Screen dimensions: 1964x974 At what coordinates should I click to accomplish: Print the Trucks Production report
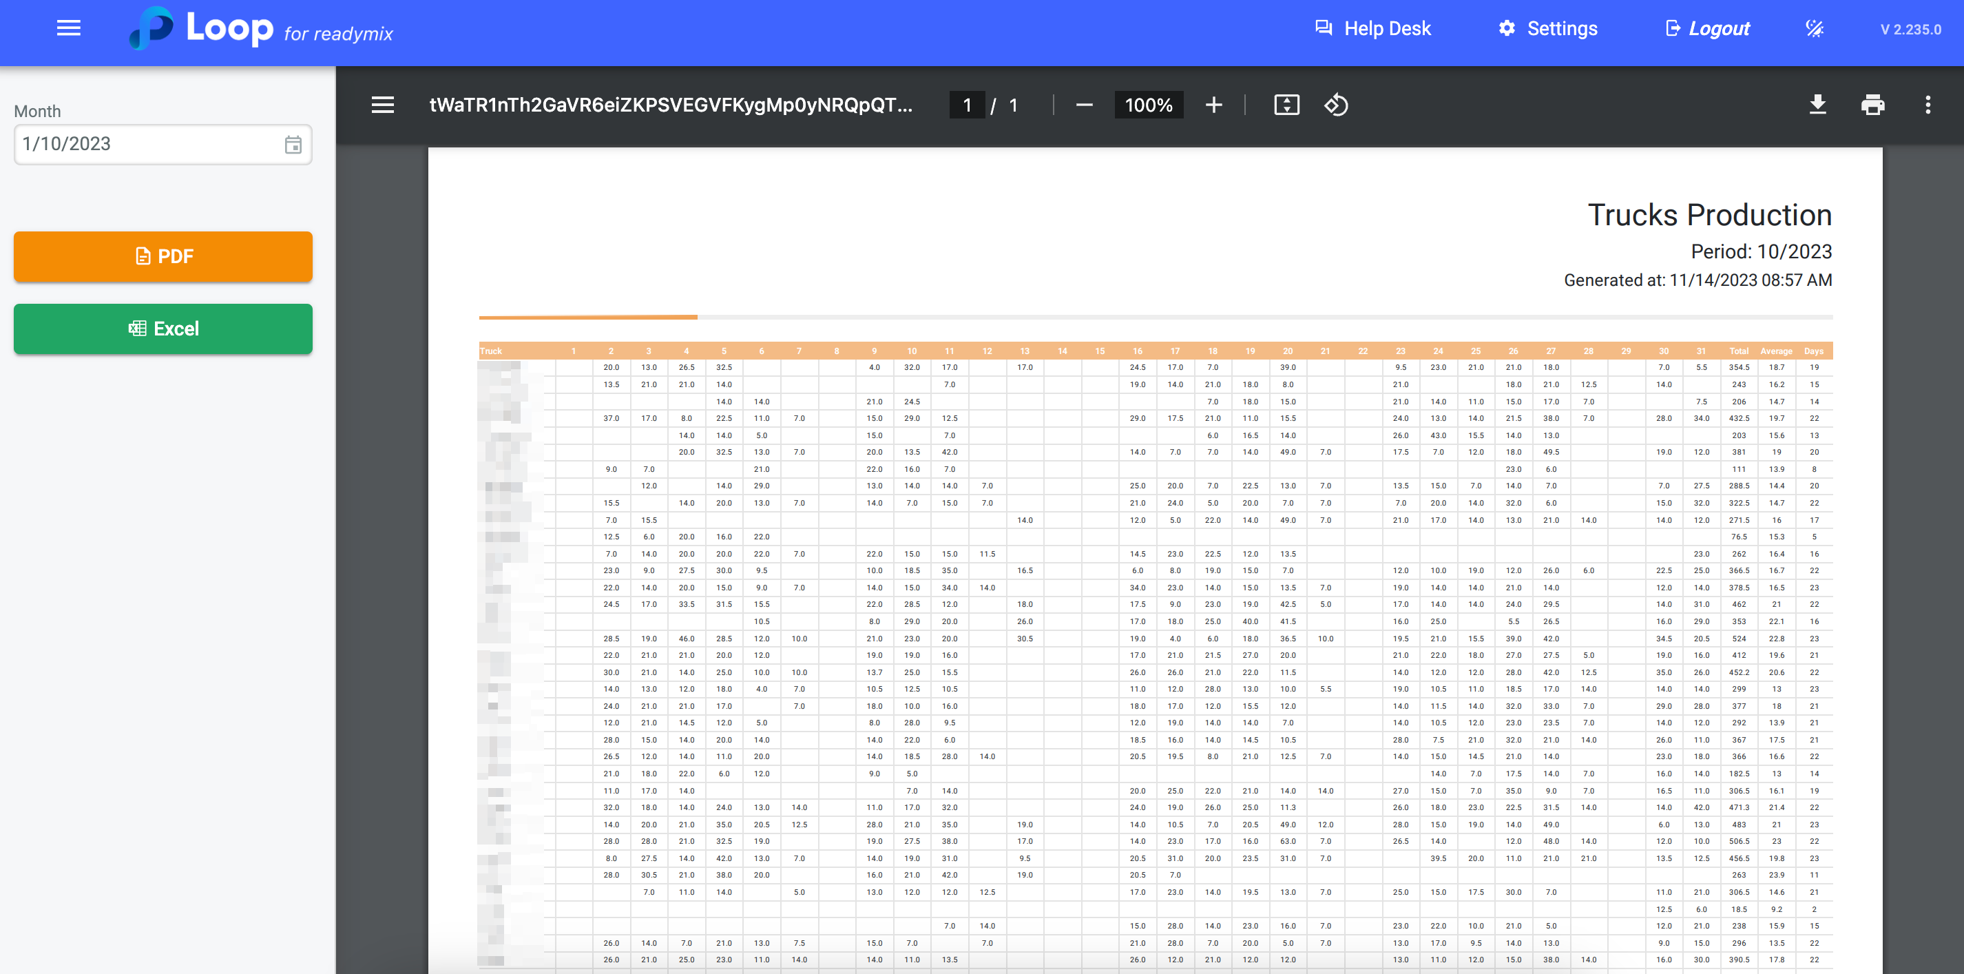click(1872, 105)
